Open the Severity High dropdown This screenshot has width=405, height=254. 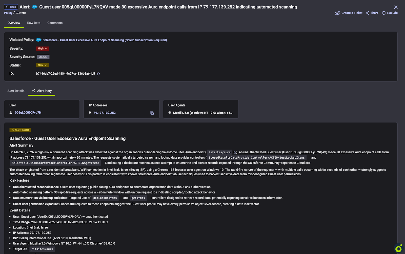click(x=42, y=48)
